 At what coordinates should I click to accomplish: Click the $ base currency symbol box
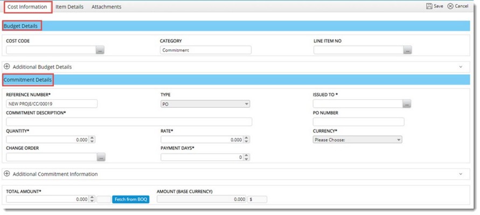[x=257, y=199]
